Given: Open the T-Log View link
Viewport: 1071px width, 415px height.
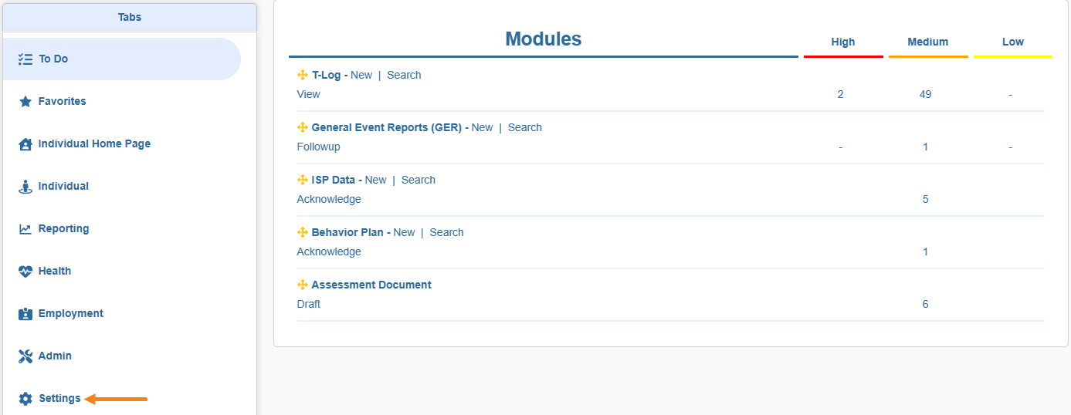Looking at the screenshot, I should tap(308, 94).
